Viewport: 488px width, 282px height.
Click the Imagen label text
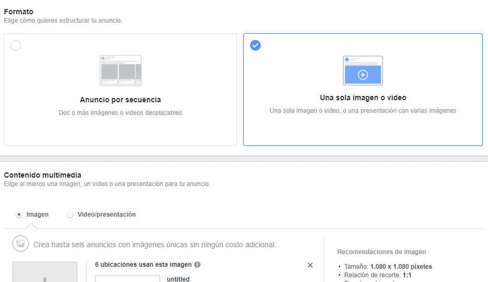37,215
